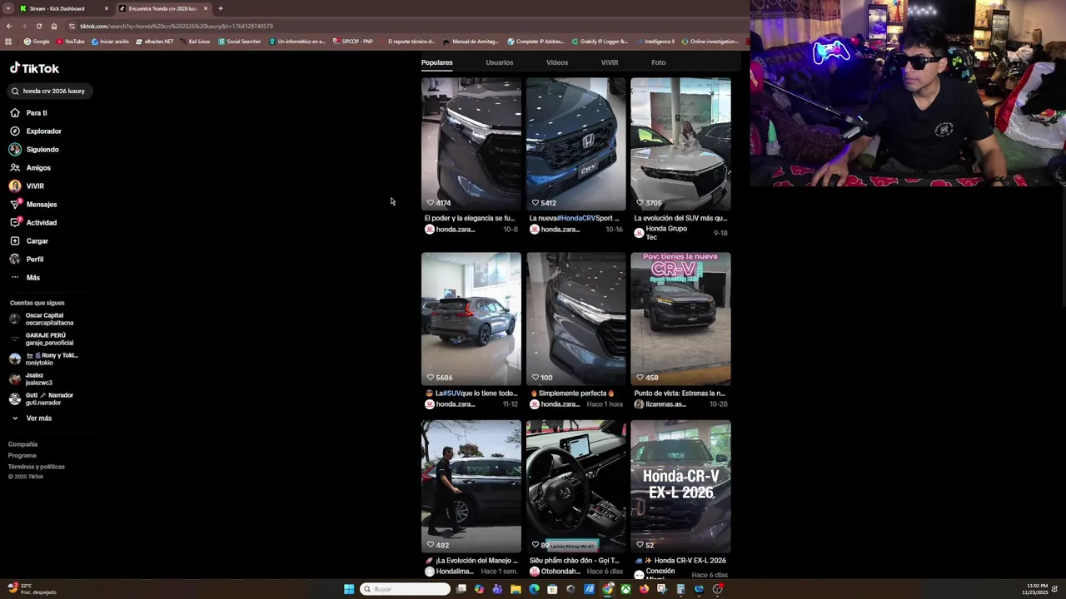Open File Explorer from the taskbar

[x=516, y=589]
